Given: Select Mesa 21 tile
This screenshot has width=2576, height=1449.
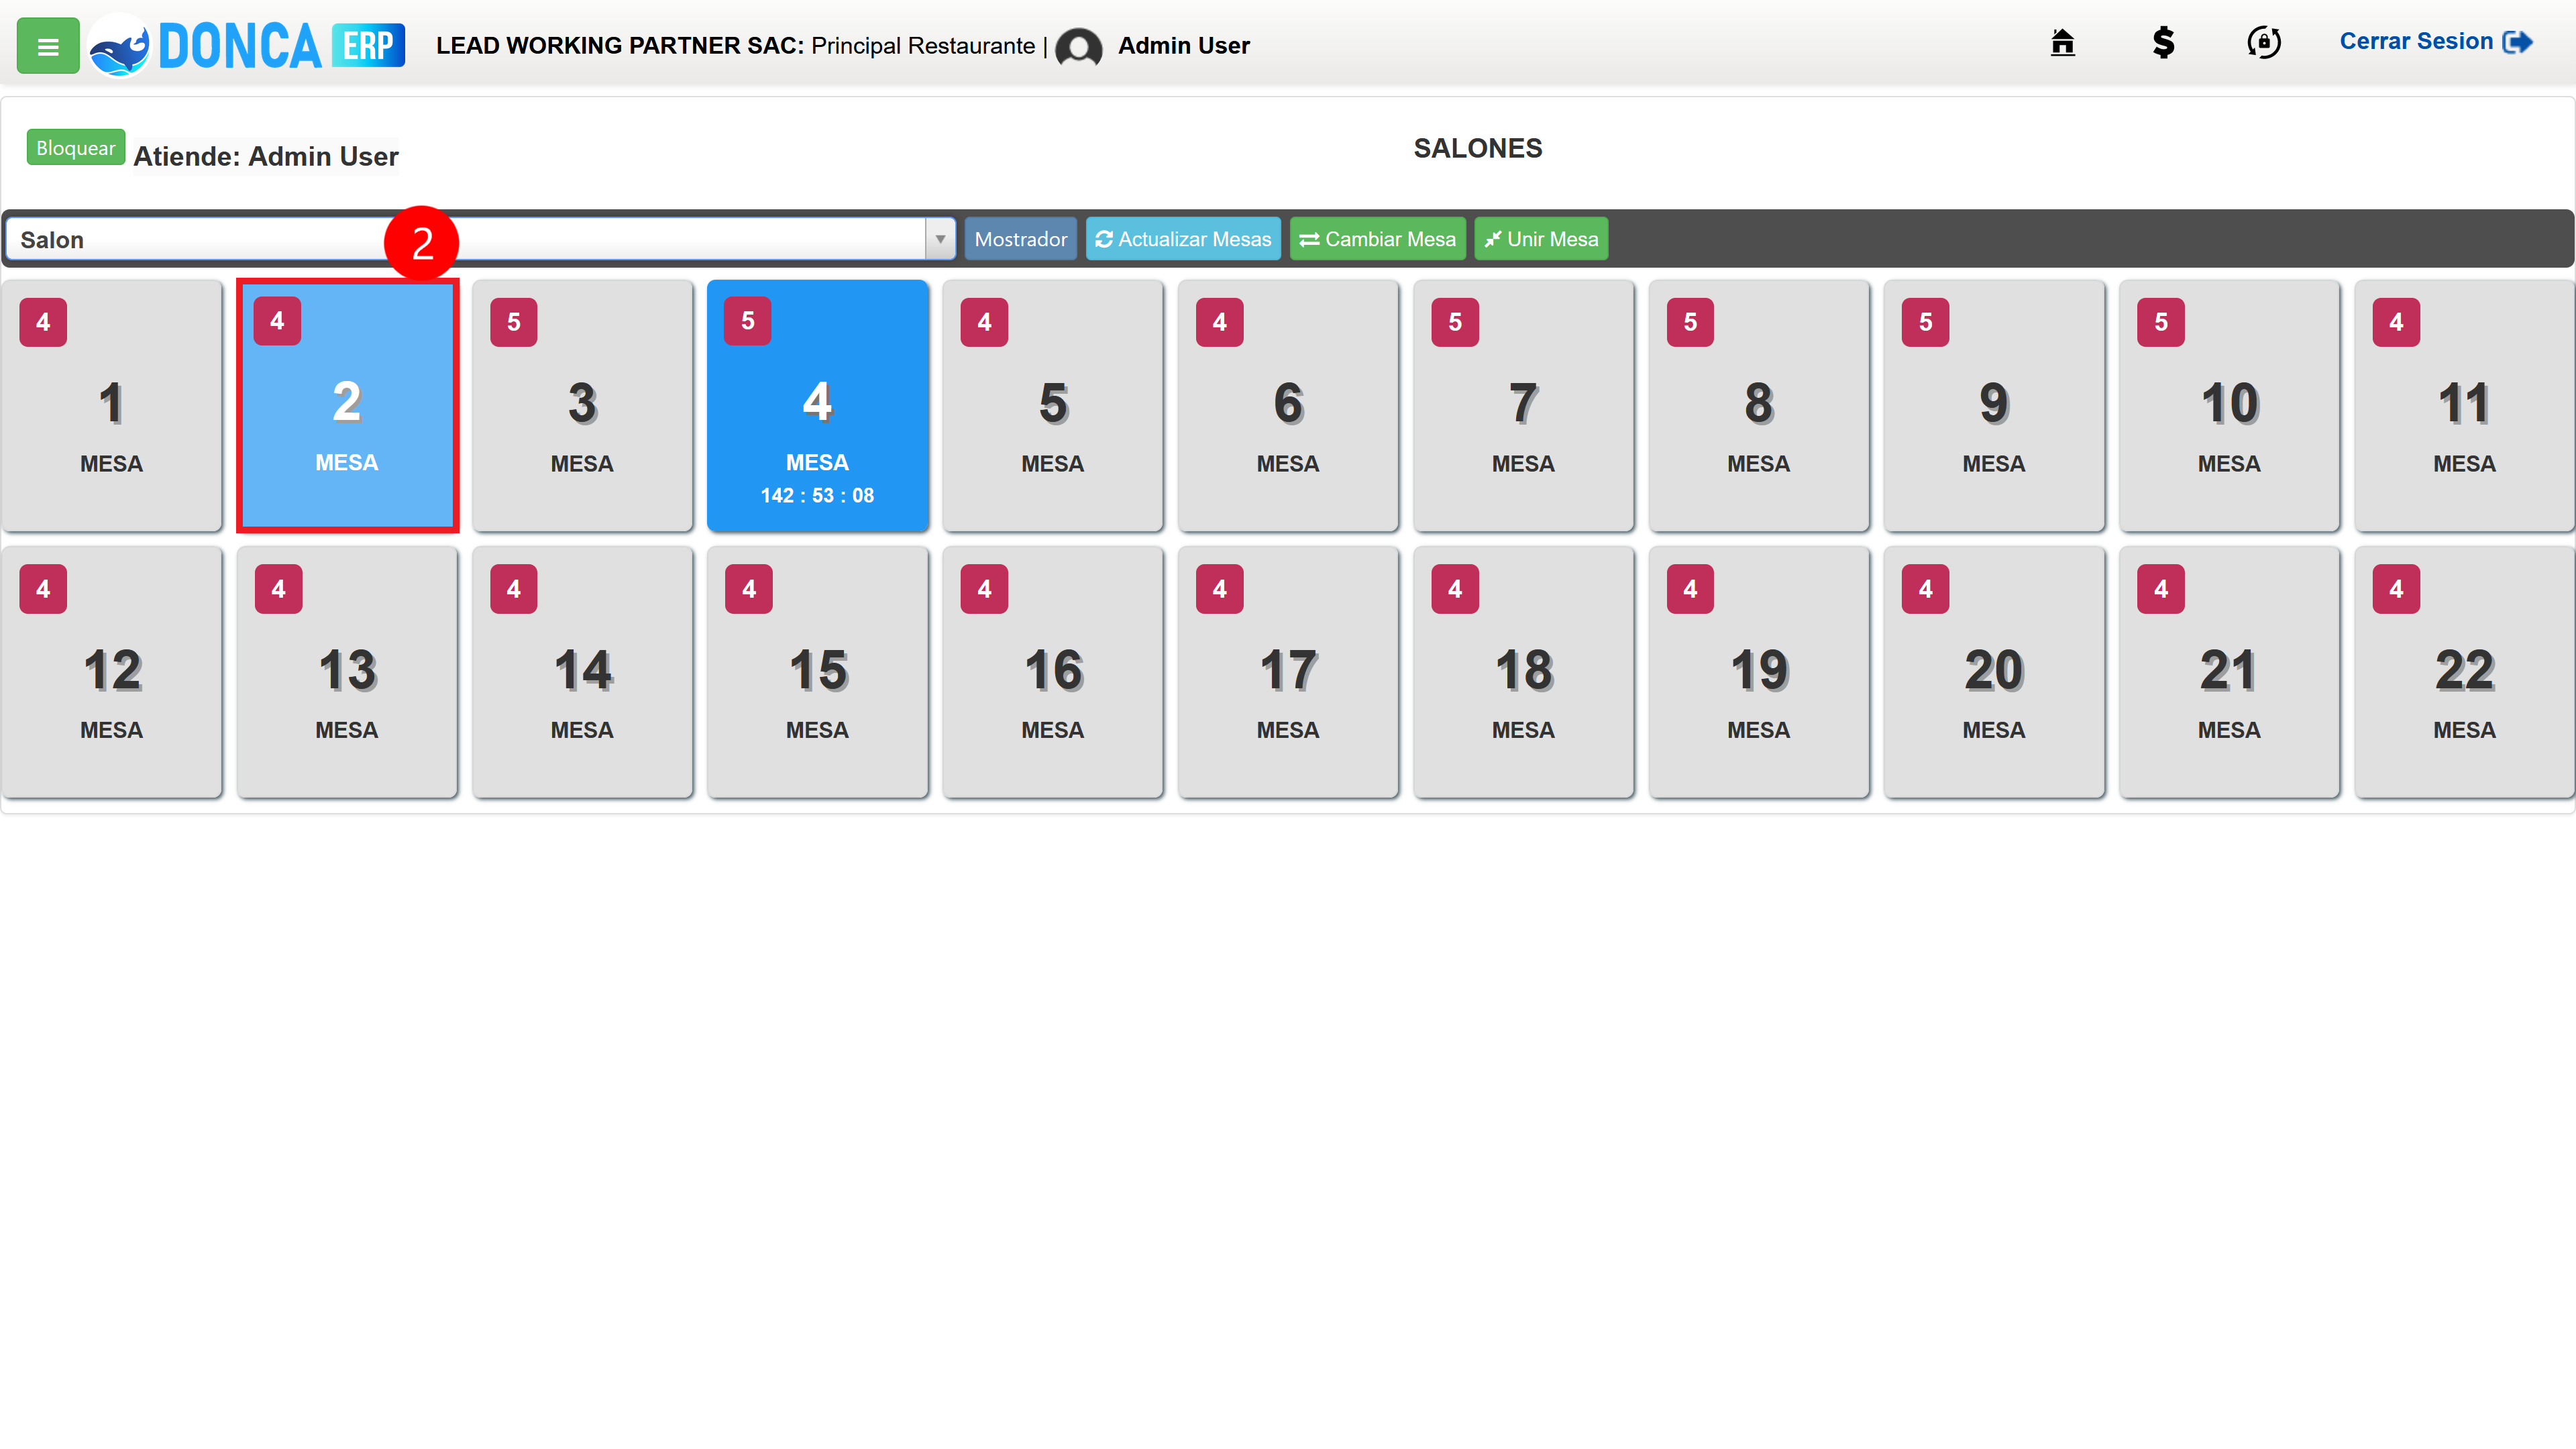Looking at the screenshot, I should tap(2230, 672).
